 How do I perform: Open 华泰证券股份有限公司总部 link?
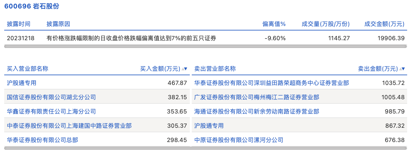42,140
